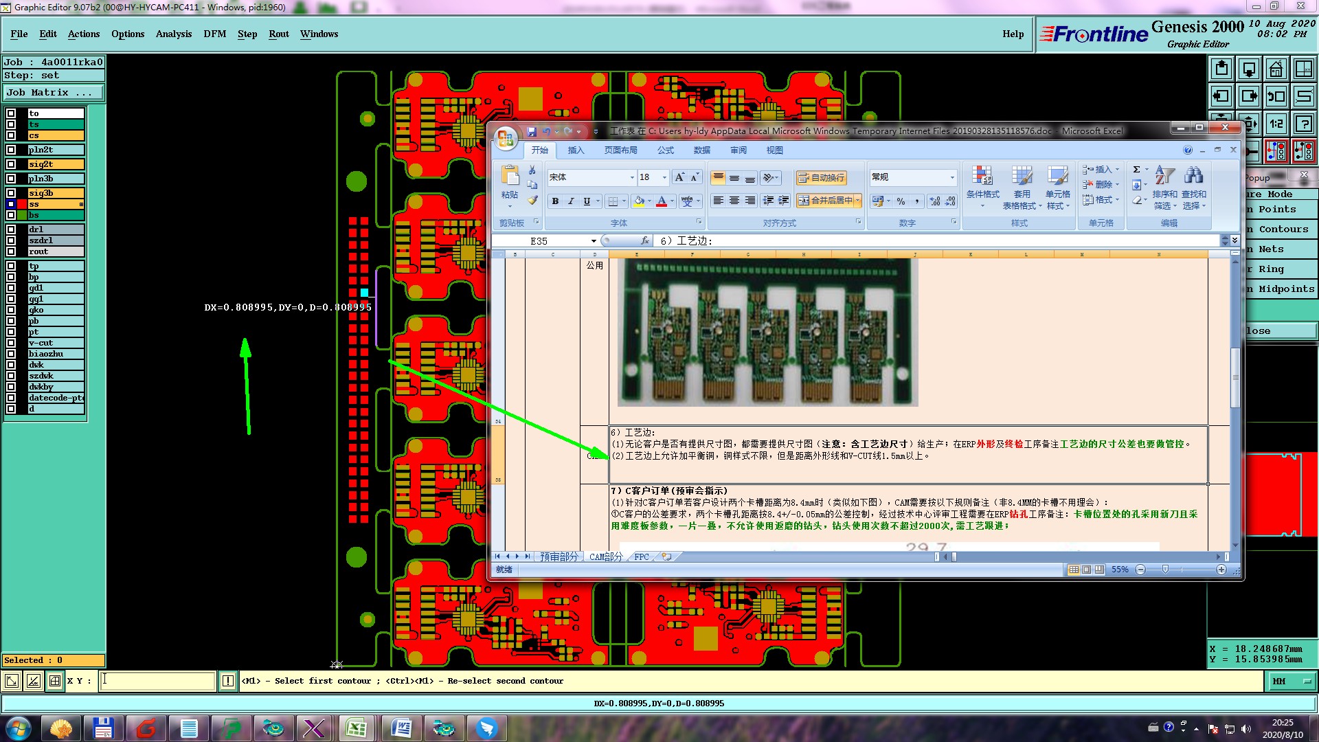The height and width of the screenshot is (742, 1319).
Task: Click the 1:2 zoom scale icon
Action: (x=1276, y=124)
